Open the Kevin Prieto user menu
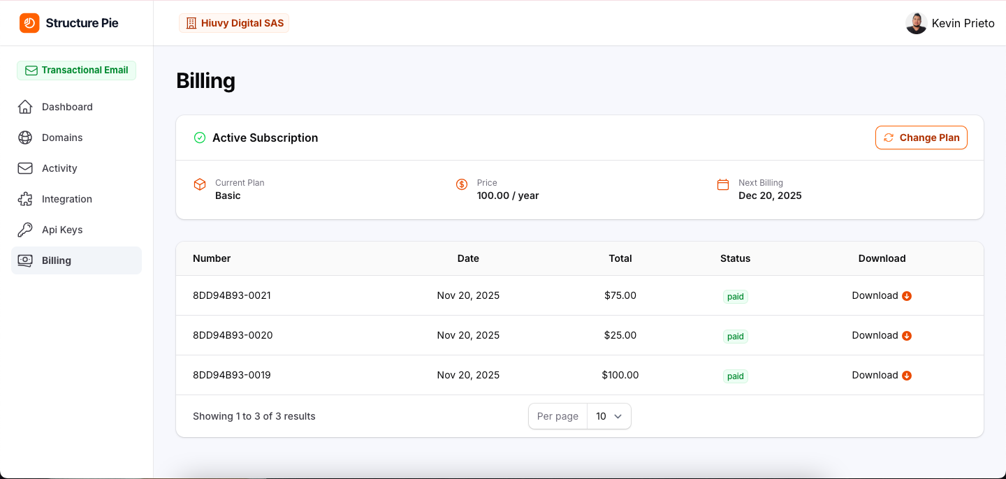The width and height of the screenshot is (1006, 479). (950, 23)
